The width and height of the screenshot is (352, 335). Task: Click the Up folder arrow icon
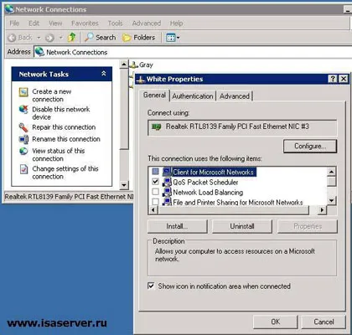tap(72, 37)
